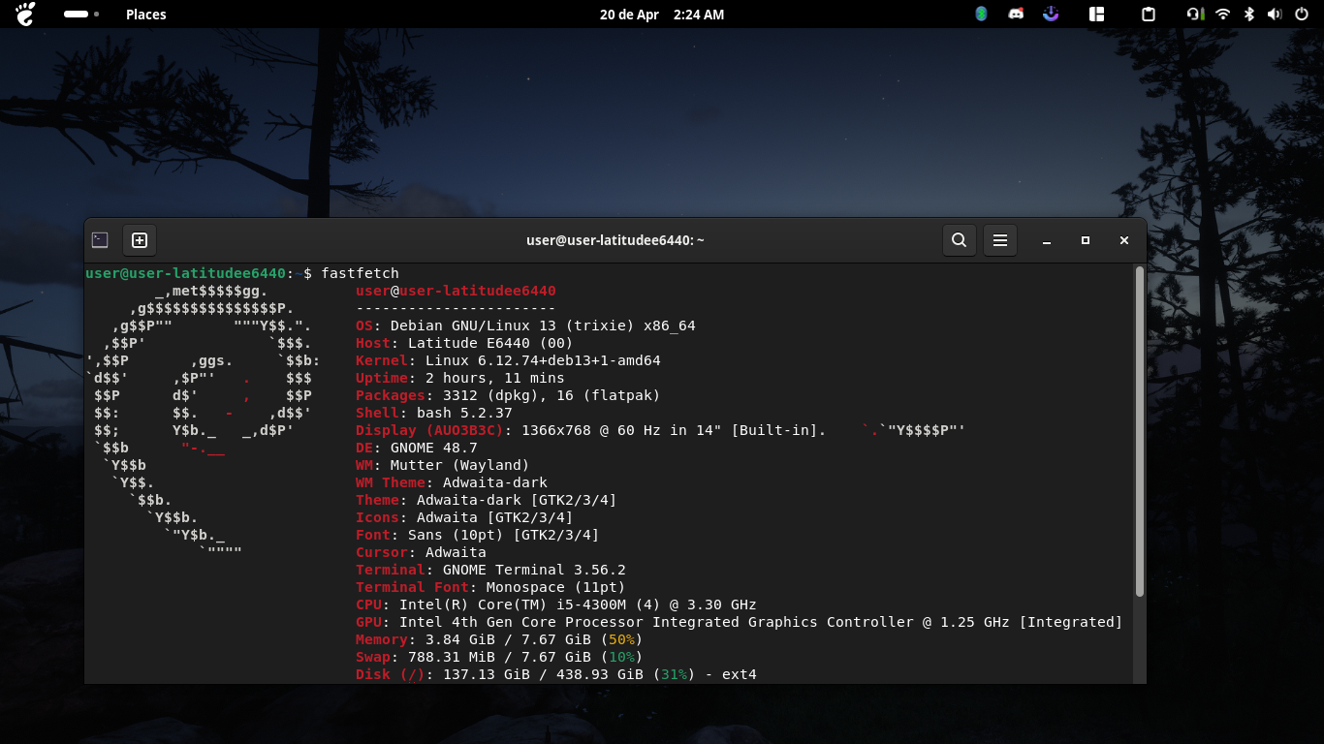The width and height of the screenshot is (1324, 744).
Task: Click the WM value 'Mutter (Wayland)'
Action: click(x=459, y=465)
